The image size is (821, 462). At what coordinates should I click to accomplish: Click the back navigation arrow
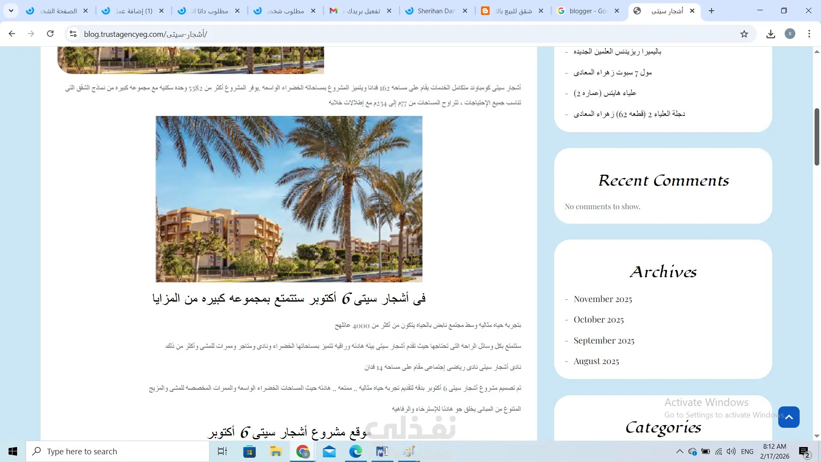tap(12, 34)
